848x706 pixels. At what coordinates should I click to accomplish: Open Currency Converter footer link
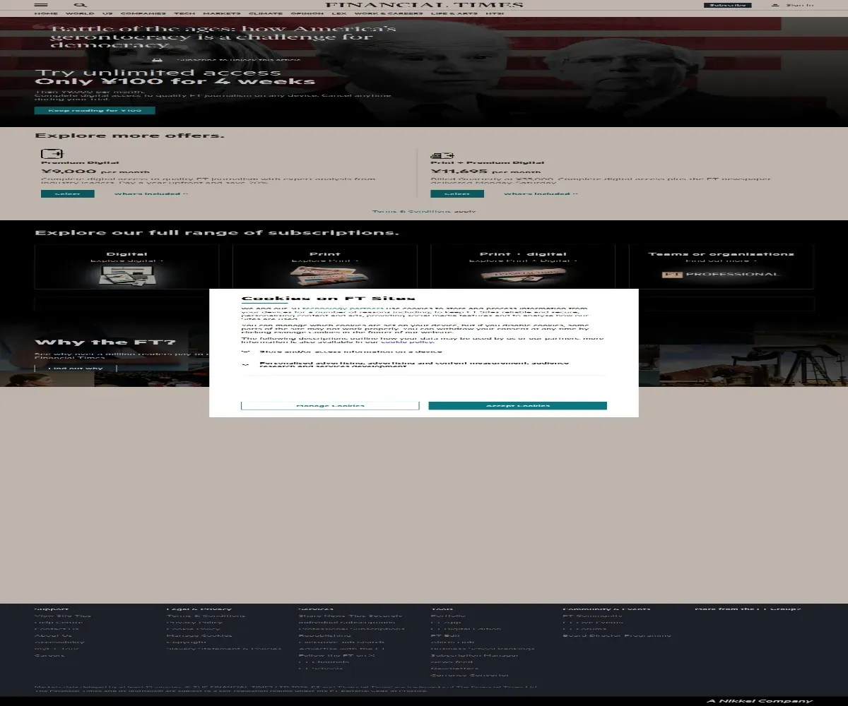coord(470,675)
